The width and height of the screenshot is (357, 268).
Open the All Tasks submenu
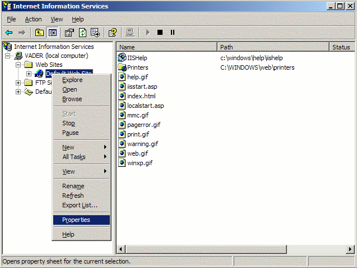coord(81,157)
